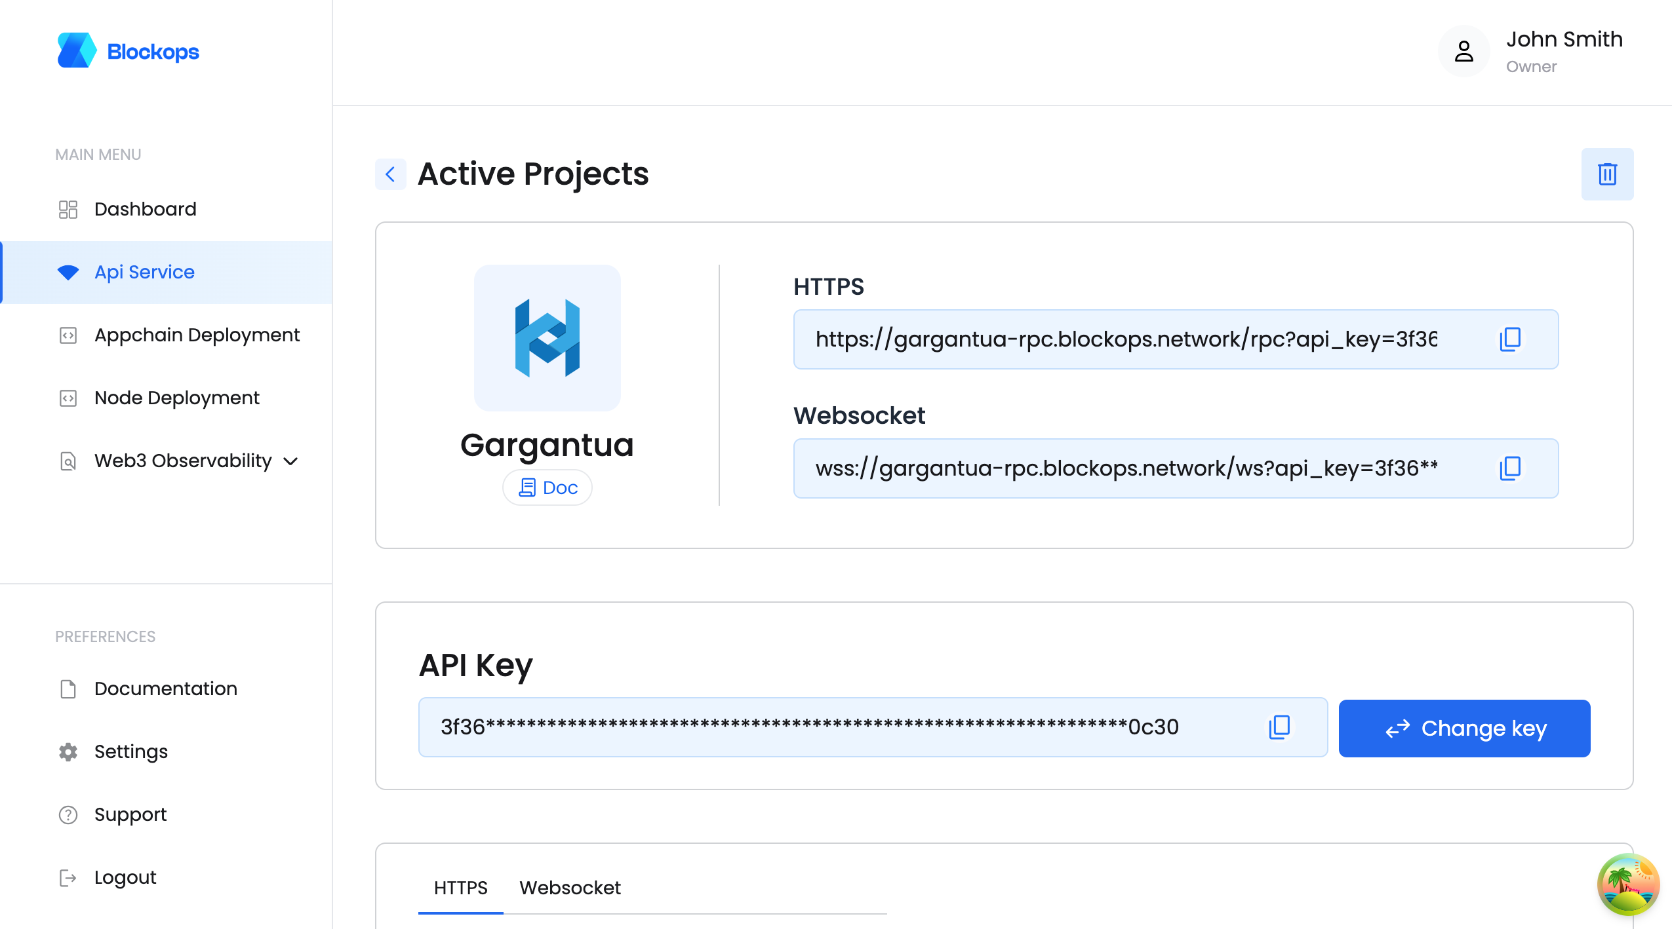Select Appchain Deployment in sidebar
The image size is (1672, 929).
[197, 335]
